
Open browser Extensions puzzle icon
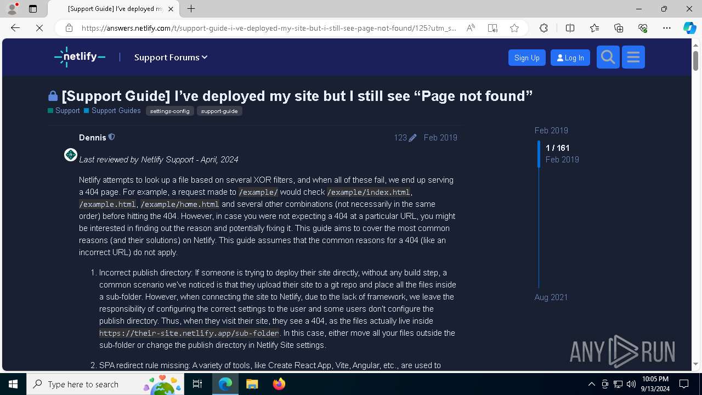coord(544,28)
